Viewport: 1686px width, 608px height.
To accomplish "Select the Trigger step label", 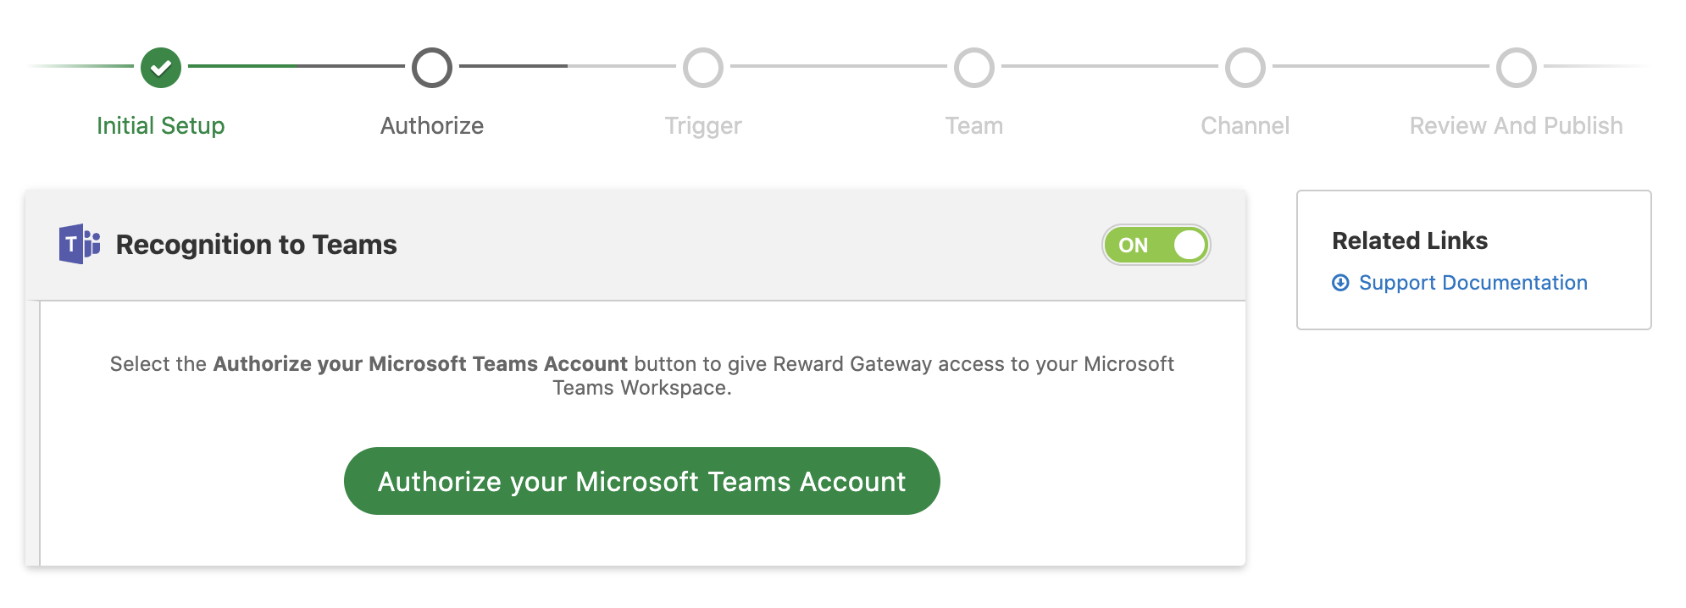I will click(x=703, y=125).
